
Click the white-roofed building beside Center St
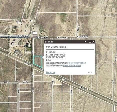[x=34, y=33]
